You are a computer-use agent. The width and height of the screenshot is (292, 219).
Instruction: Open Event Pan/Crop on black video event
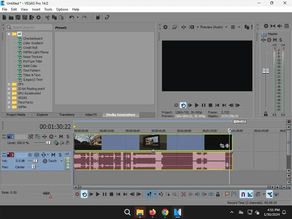point(222,146)
